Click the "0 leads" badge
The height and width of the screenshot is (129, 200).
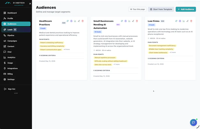pos(151,25)
